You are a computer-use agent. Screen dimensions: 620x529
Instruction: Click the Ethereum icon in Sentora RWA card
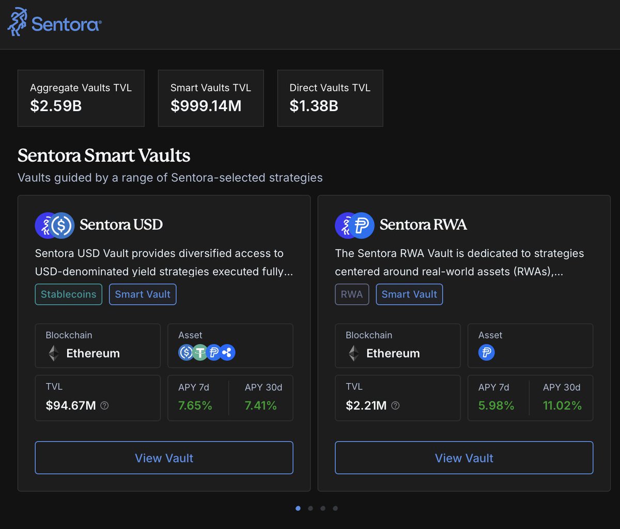pos(353,353)
